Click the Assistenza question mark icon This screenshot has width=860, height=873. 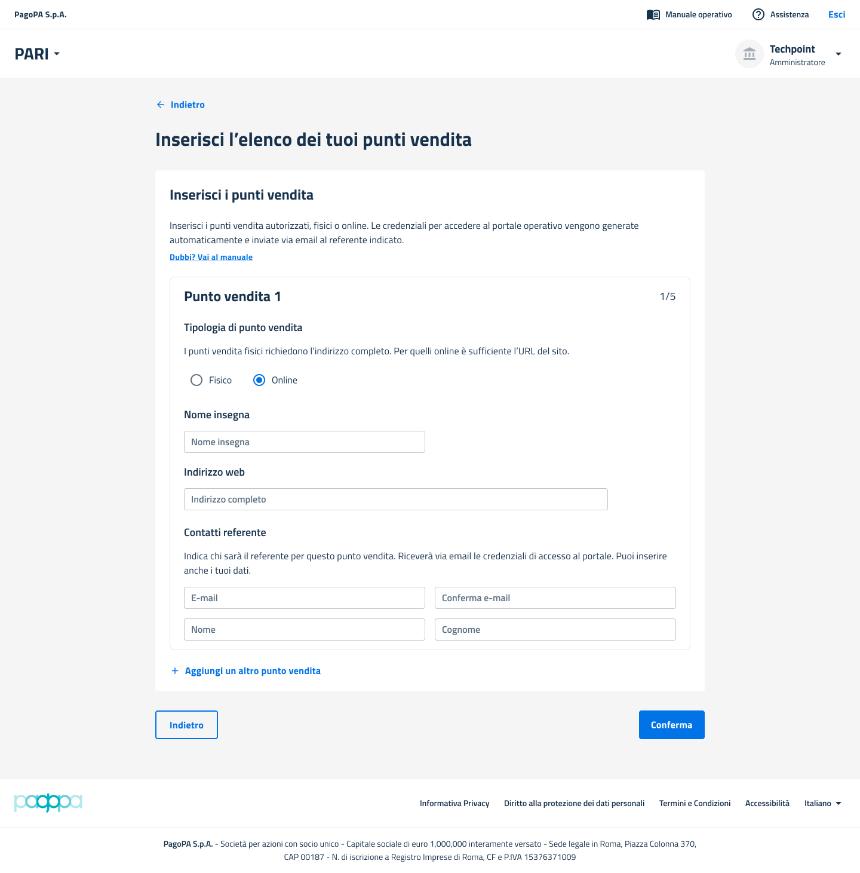pyautogui.click(x=758, y=15)
